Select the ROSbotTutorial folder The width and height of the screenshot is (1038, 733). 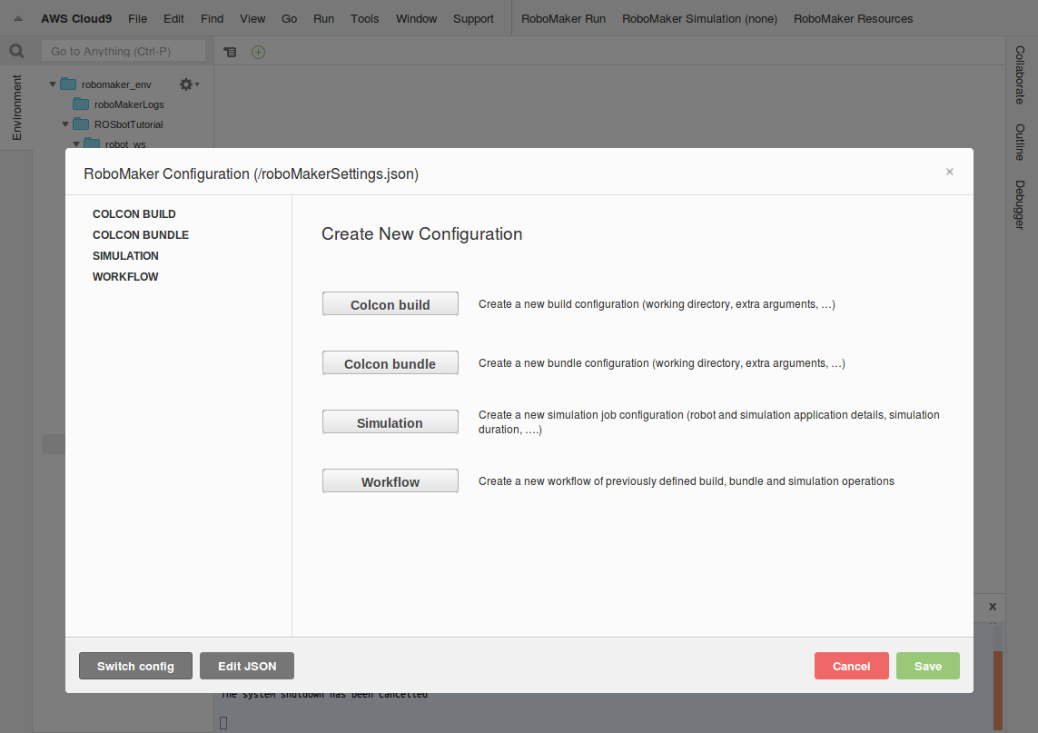click(x=128, y=124)
